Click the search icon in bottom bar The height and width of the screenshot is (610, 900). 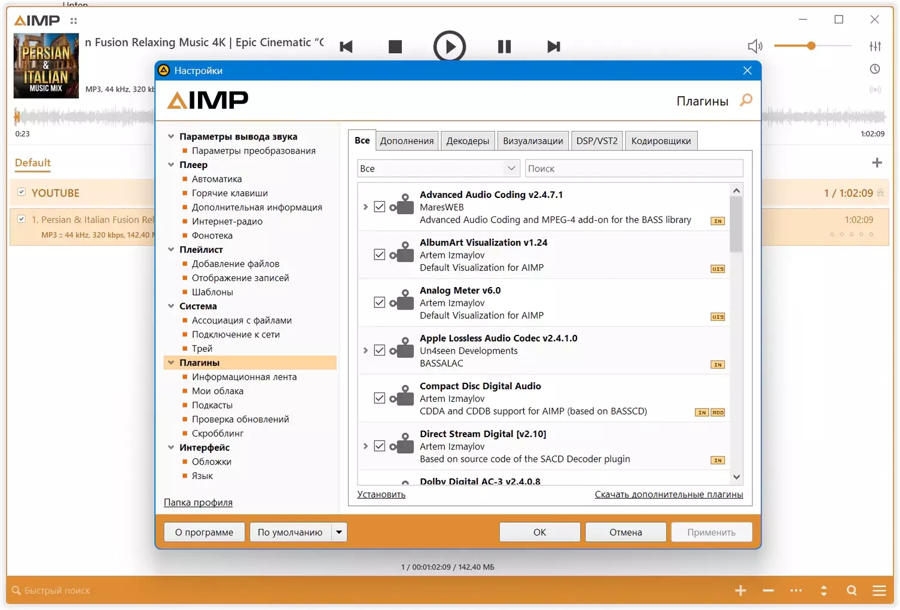click(852, 591)
